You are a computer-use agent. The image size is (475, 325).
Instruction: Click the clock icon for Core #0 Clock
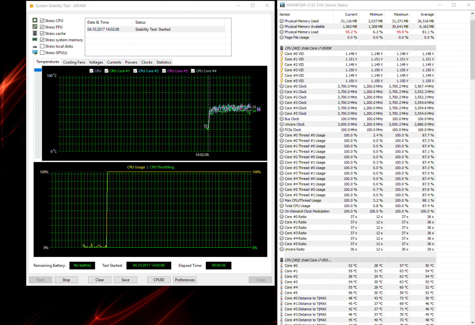pos(282,86)
